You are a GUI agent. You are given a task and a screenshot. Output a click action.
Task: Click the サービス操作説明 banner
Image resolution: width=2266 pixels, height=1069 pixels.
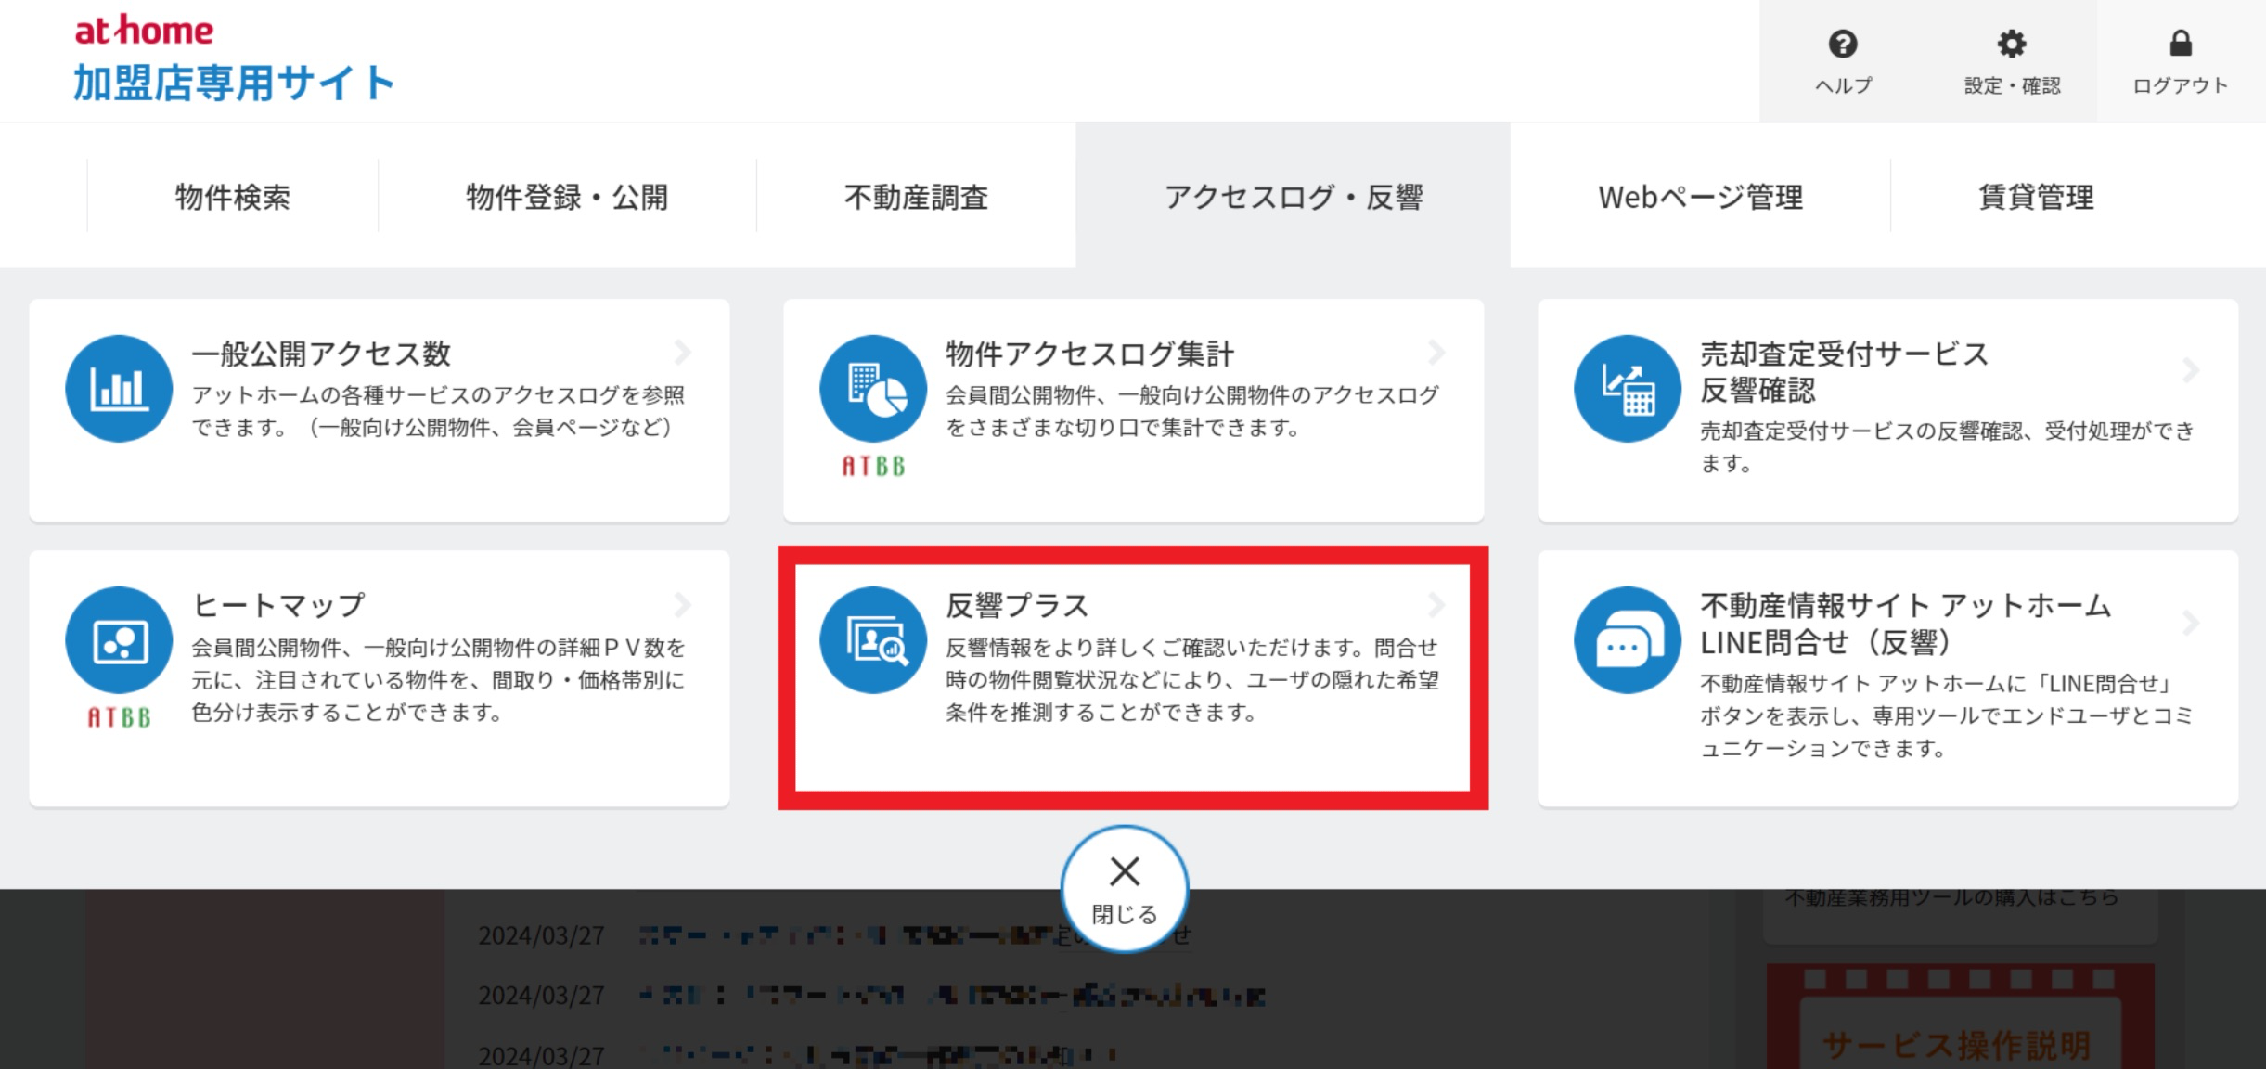[x=1960, y=1017]
